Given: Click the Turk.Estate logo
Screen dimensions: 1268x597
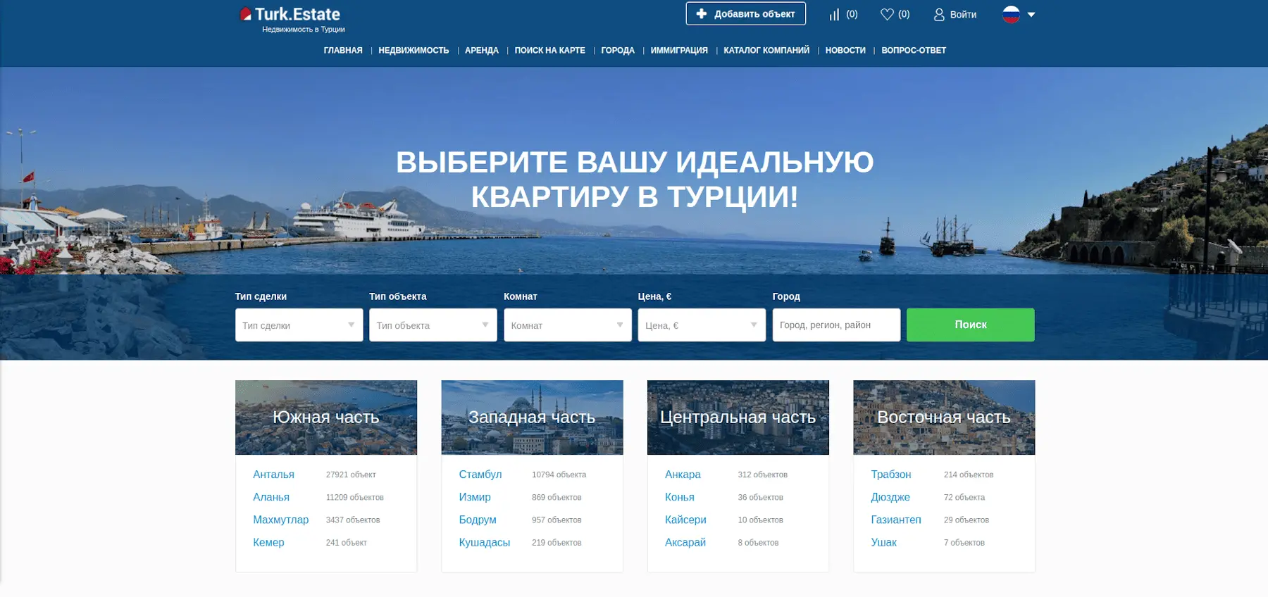Looking at the screenshot, I should (x=290, y=14).
